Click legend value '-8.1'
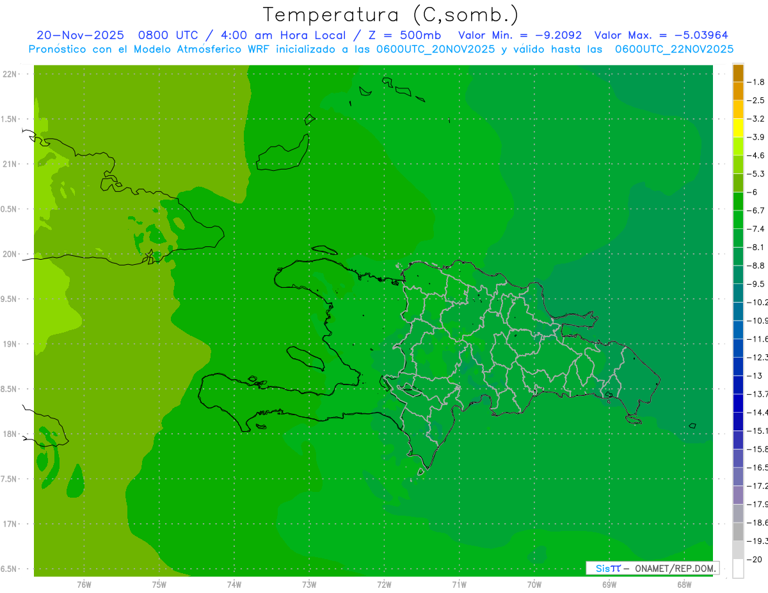This screenshot has width=768, height=593. (x=756, y=247)
